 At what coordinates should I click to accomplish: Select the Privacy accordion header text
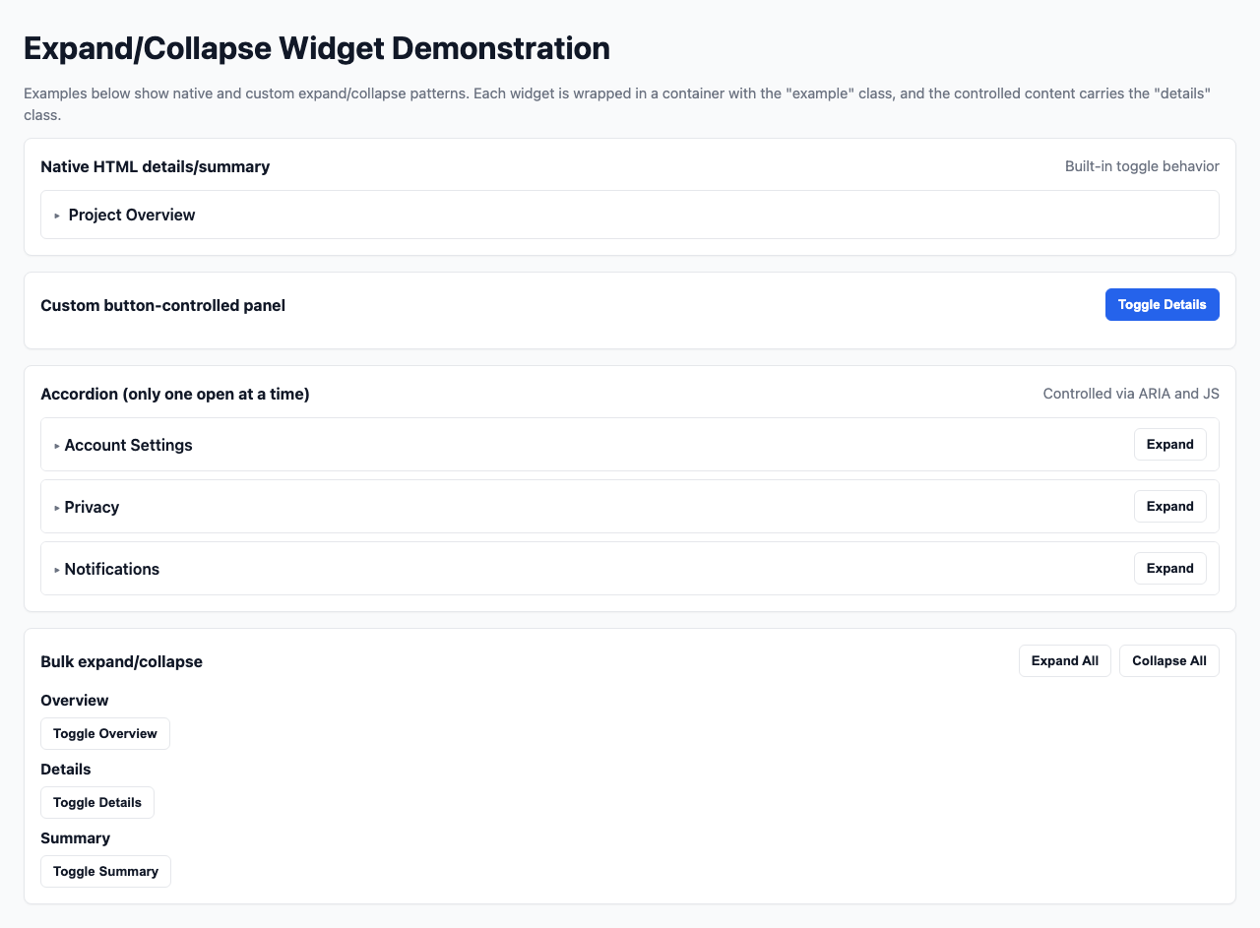coord(92,507)
